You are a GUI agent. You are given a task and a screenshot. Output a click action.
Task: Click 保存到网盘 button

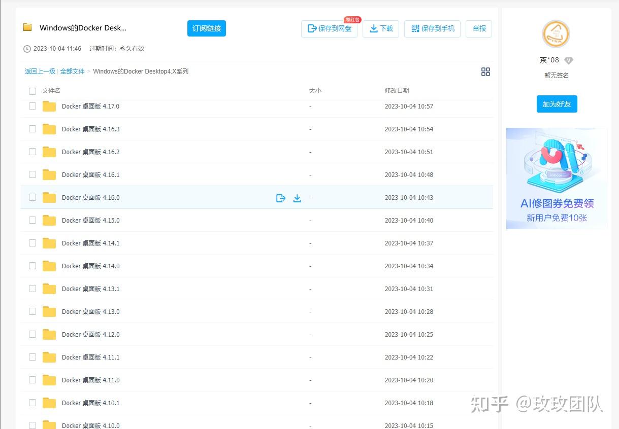click(330, 29)
